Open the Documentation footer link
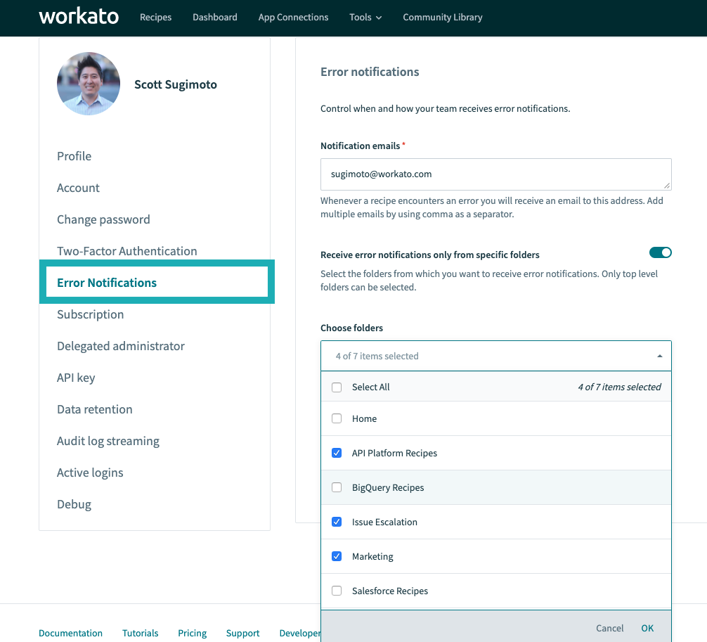The width and height of the screenshot is (707, 642). click(x=70, y=633)
